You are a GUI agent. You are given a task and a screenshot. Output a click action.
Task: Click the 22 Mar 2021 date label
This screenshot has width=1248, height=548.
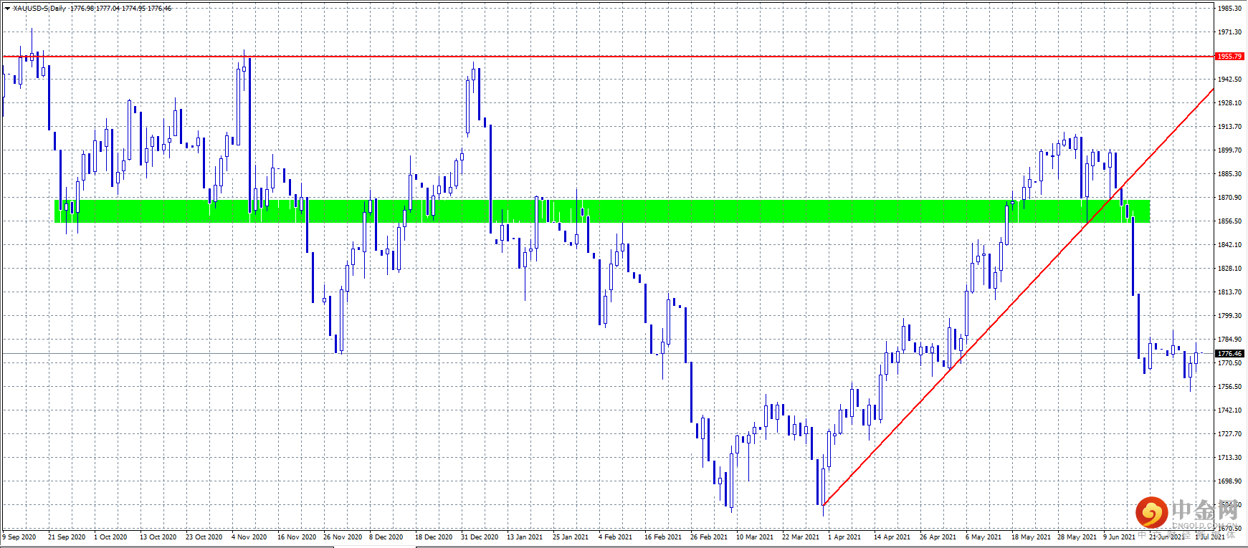(x=801, y=537)
